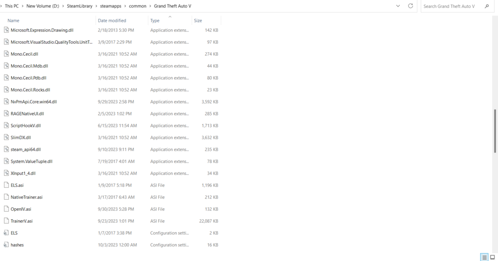The width and height of the screenshot is (498, 261).
Task: Refresh the Grand Theft Auto V folder
Action: (410, 5)
